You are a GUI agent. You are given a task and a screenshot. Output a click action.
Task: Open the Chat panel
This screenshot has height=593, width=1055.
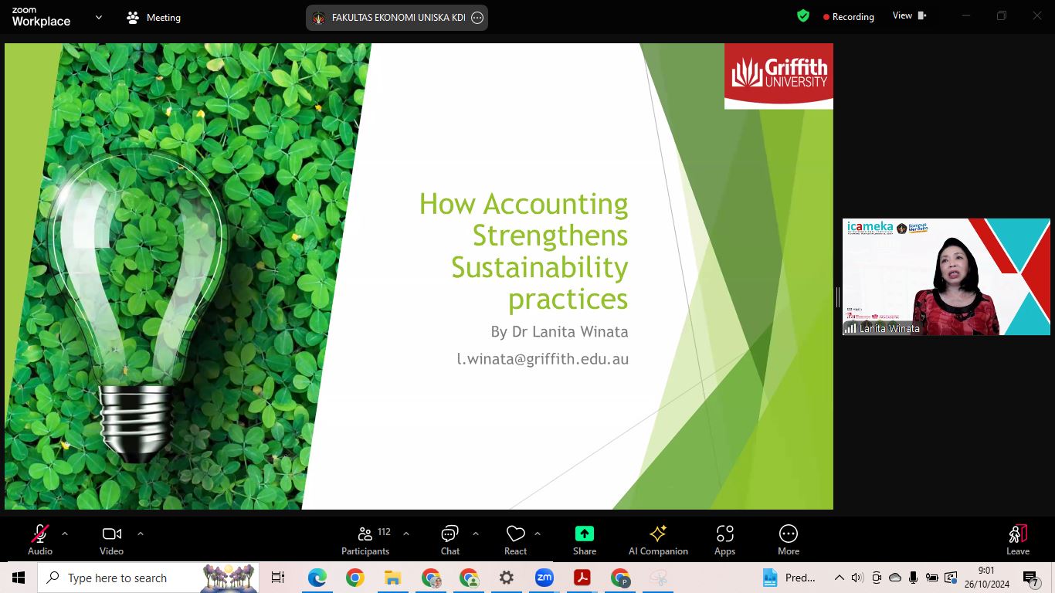click(450, 539)
